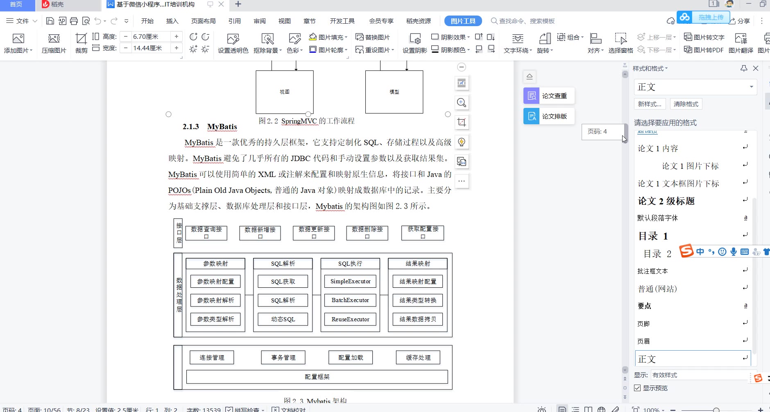This screenshot has height=412, width=770.
Task: Click the Crop (裁剪) tool icon
Action: (x=81, y=39)
